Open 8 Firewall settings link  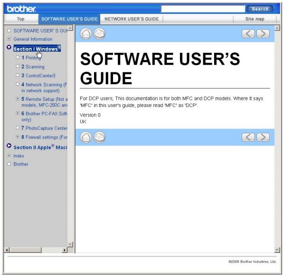[44, 137]
